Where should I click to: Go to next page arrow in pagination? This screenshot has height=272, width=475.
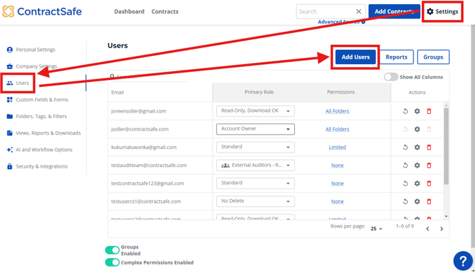(441, 229)
